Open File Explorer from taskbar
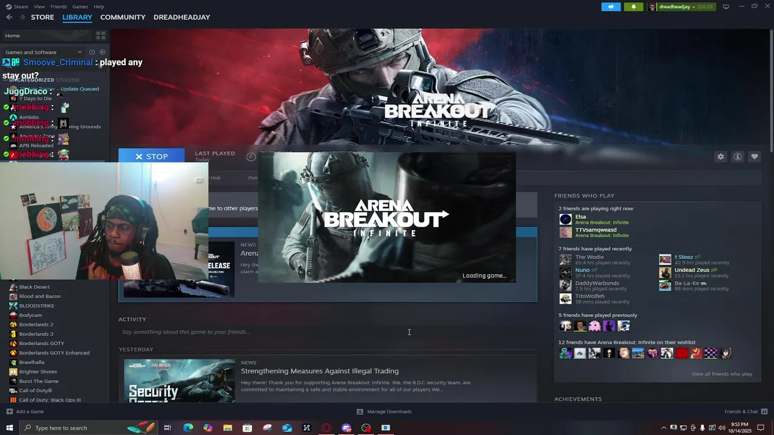Viewport: 774px width, 435px height. [x=227, y=428]
